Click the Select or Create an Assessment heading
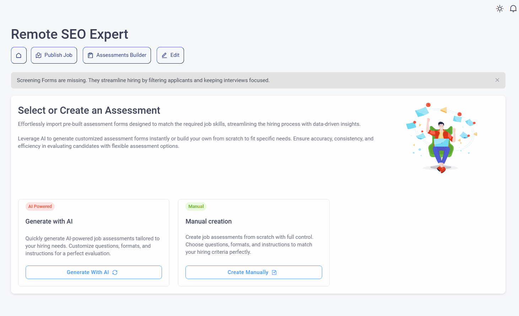Image resolution: width=519 pixels, height=316 pixels. [89, 111]
